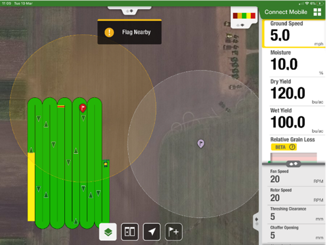Open the map layers button
326x245 pixels.
108,231
